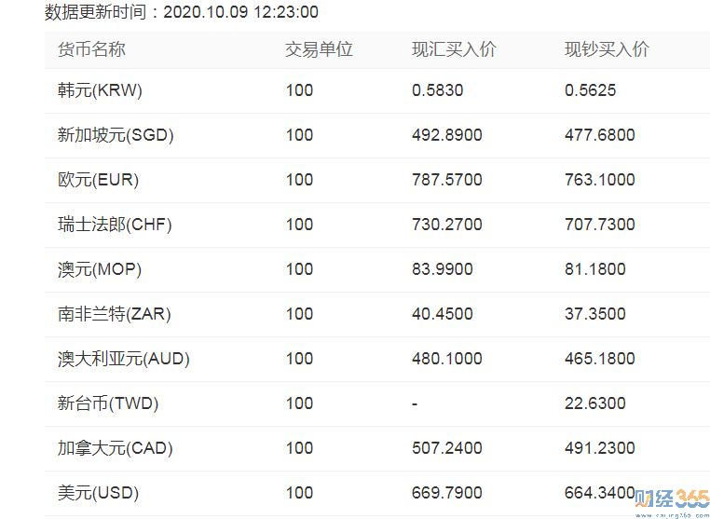Select the 韩元(KRW) currency name
The image size is (710, 519).
[100, 90]
